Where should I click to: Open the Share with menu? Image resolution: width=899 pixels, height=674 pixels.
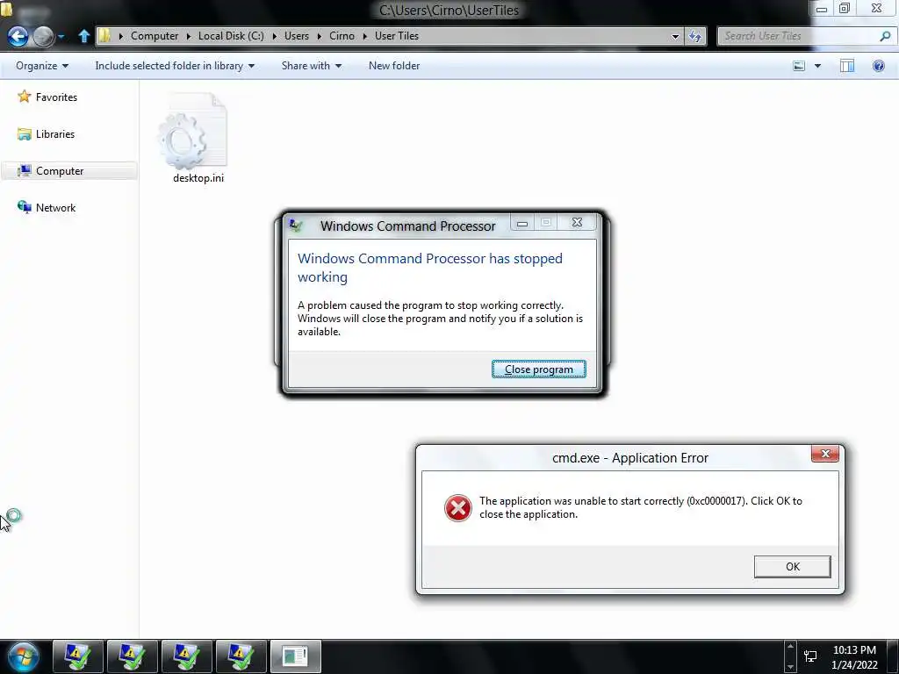point(312,66)
